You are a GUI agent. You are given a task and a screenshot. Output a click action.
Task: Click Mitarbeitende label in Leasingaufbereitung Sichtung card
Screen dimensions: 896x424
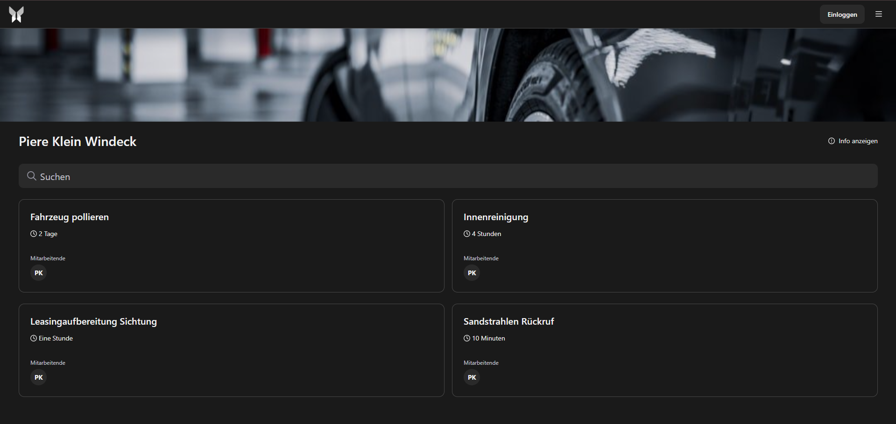click(x=48, y=363)
